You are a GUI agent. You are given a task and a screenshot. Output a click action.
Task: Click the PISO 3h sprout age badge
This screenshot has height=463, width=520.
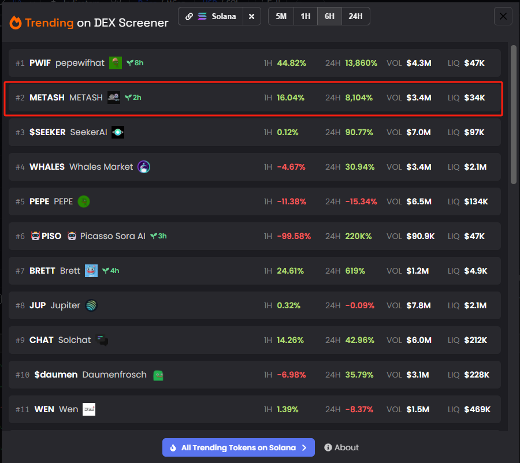click(x=158, y=236)
